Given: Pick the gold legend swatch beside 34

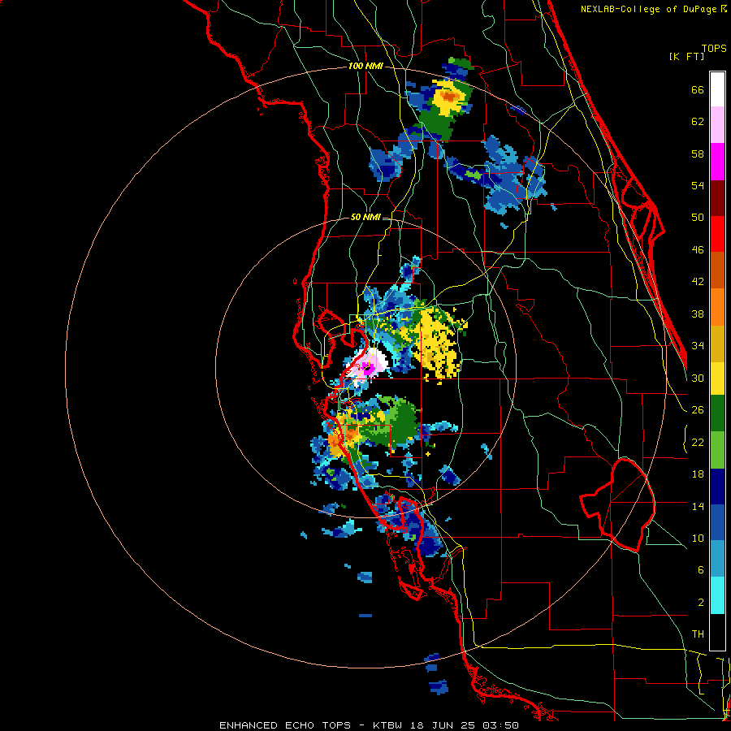Looking at the screenshot, I should (717, 344).
